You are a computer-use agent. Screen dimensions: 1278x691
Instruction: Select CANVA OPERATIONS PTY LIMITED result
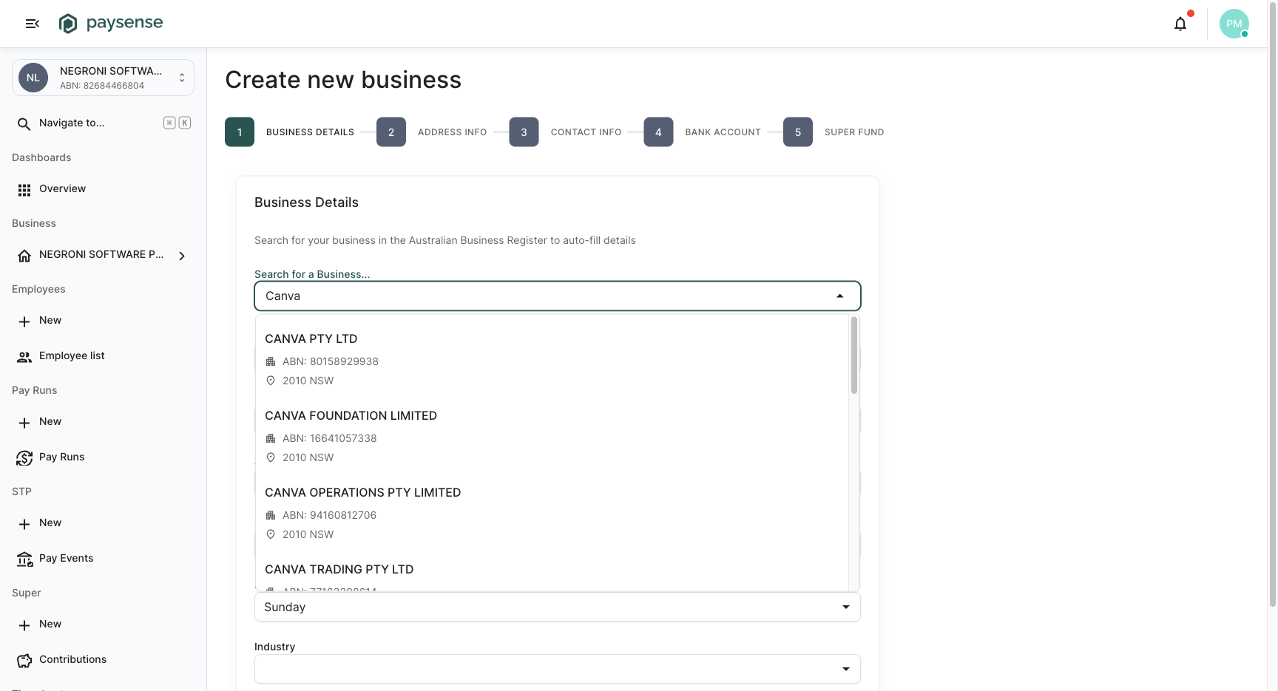click(x=552, y=512)
